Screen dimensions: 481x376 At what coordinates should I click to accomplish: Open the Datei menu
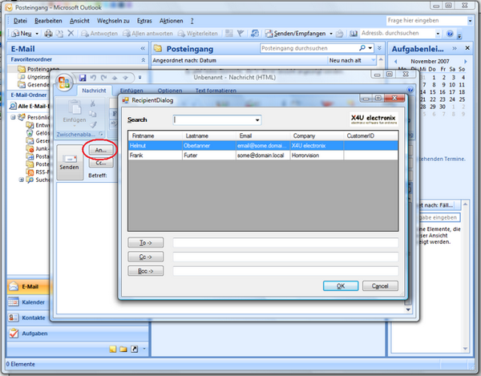[x=20, y=21]
